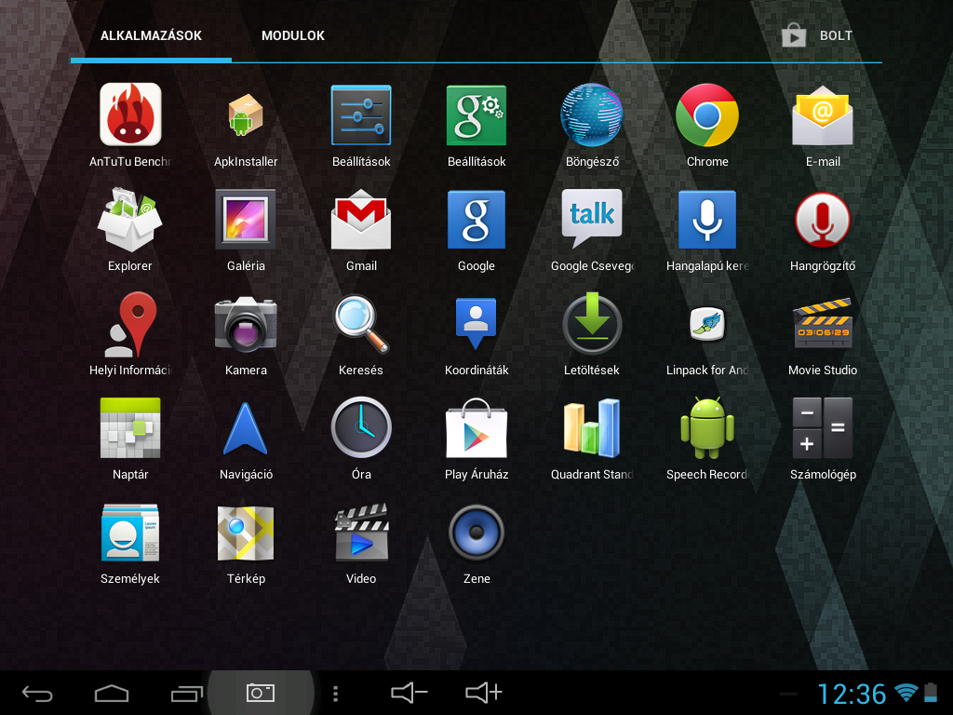This screenshot has width=953, height=715.
Task: Open the Óra clock app
Action: 361,438
